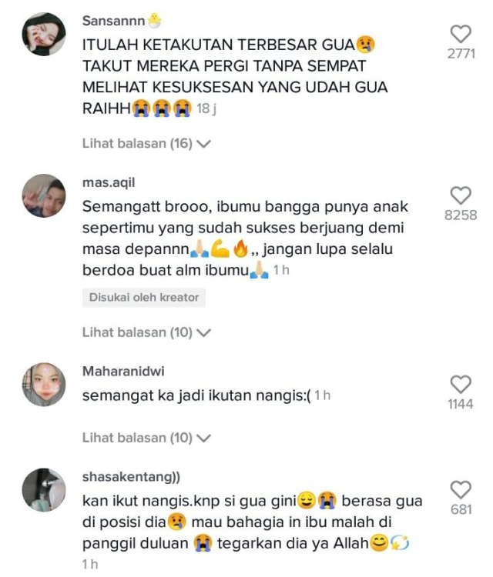The width and height of the screenshot is (493, 577).
Task: Open the mas.aqil username link
Action: pos(109,183)
